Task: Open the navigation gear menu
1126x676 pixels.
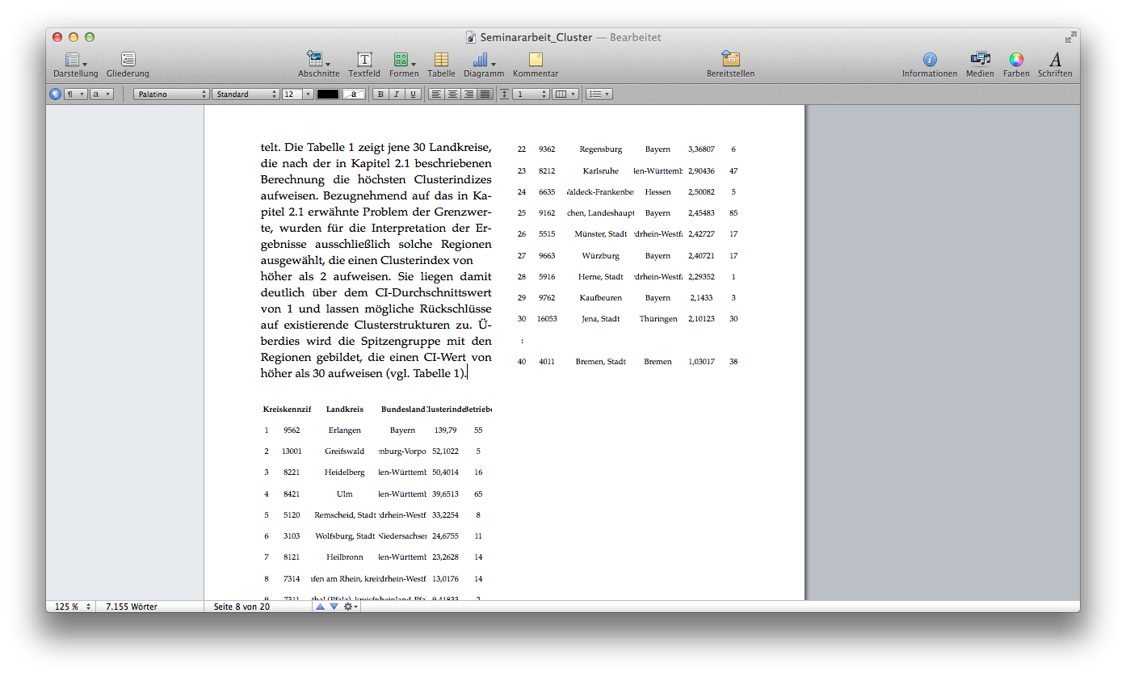Action: point(351,606)
